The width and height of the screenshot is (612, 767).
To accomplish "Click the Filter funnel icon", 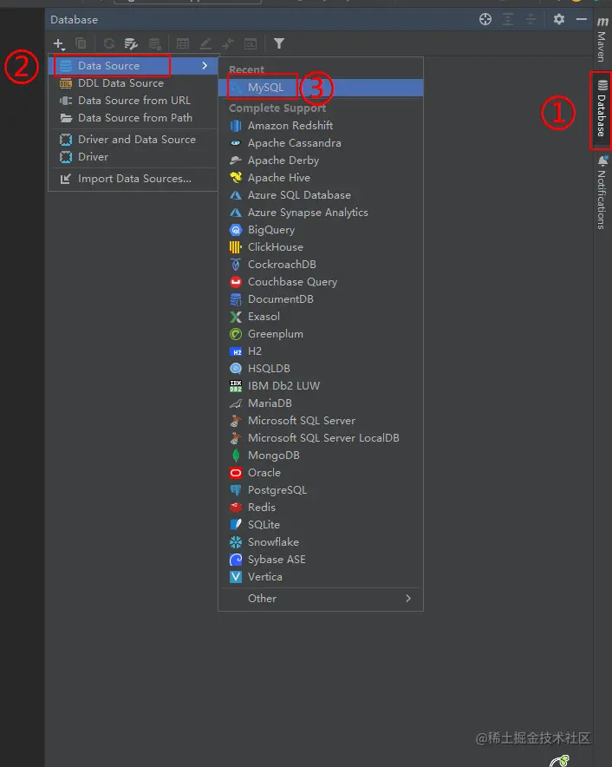I will click(x=278, y=43).
